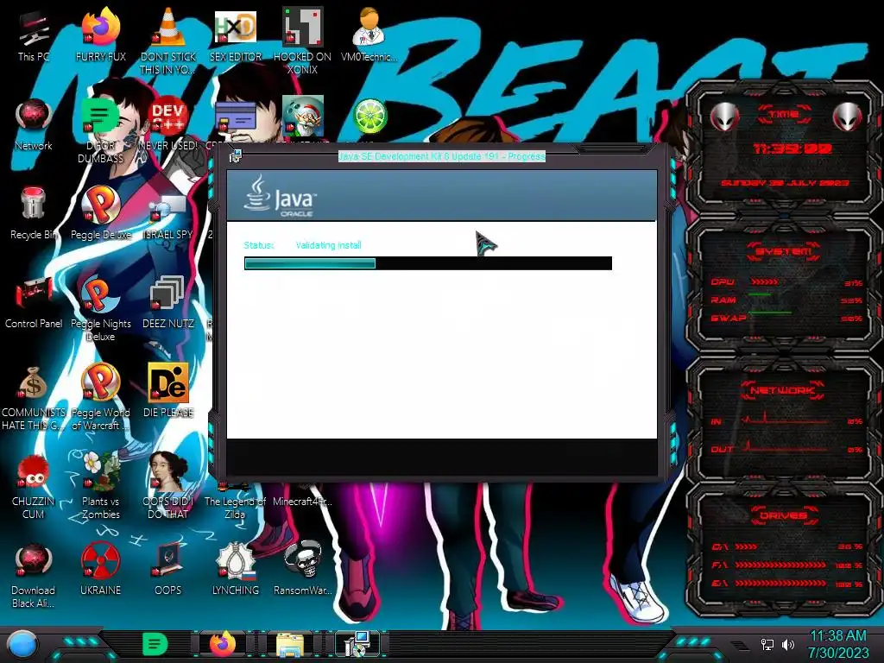Screen dimensions: 884x663
Task: Click the volume speaker tray icon
Action: tap(787, 644)
